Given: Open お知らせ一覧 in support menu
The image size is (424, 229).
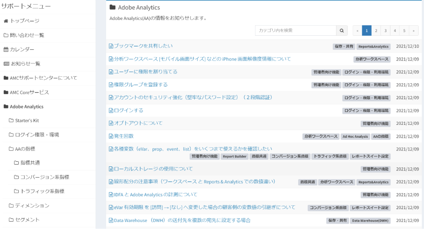Looking at the screenshot, I should pos(25,64).
